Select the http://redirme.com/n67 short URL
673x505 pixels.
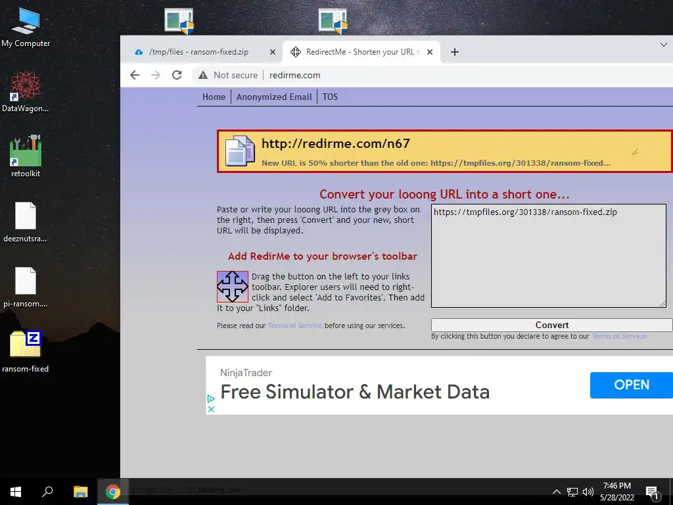click(336, 143)
